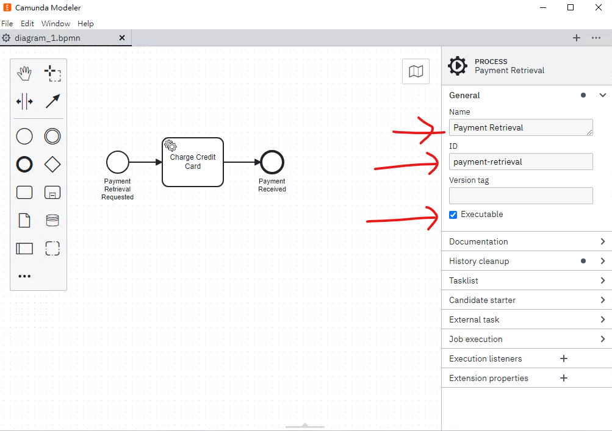Create an intermediate event from palette
612x431 pixels.
52,137
